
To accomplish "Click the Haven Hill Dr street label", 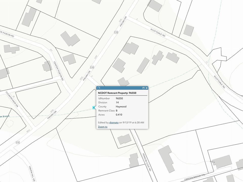I will pos(32,173).
